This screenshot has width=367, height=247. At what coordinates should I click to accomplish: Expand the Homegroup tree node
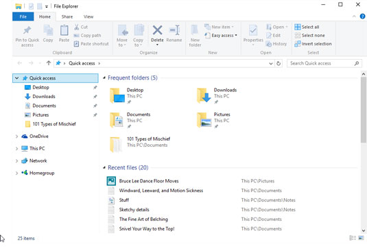(17, 173)
